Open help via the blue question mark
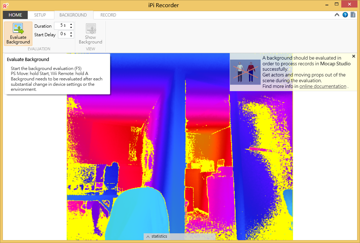The height and width of the screenshot is (243, 360). (x=345, y=15)
